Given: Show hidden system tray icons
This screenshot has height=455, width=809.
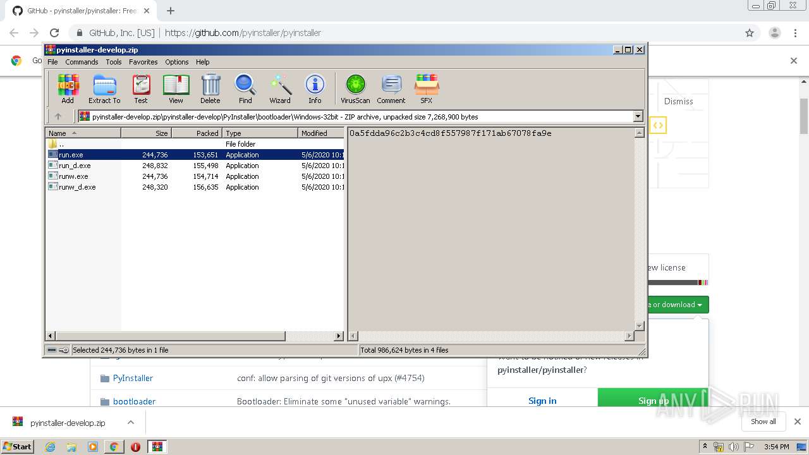Looking at the screenshot, I should pos(705,446).
